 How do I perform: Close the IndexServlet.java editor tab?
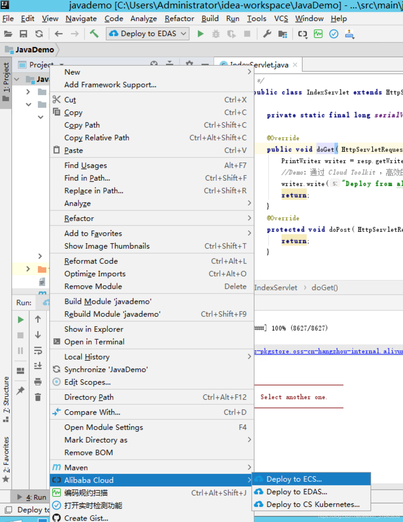pos(295,65)
